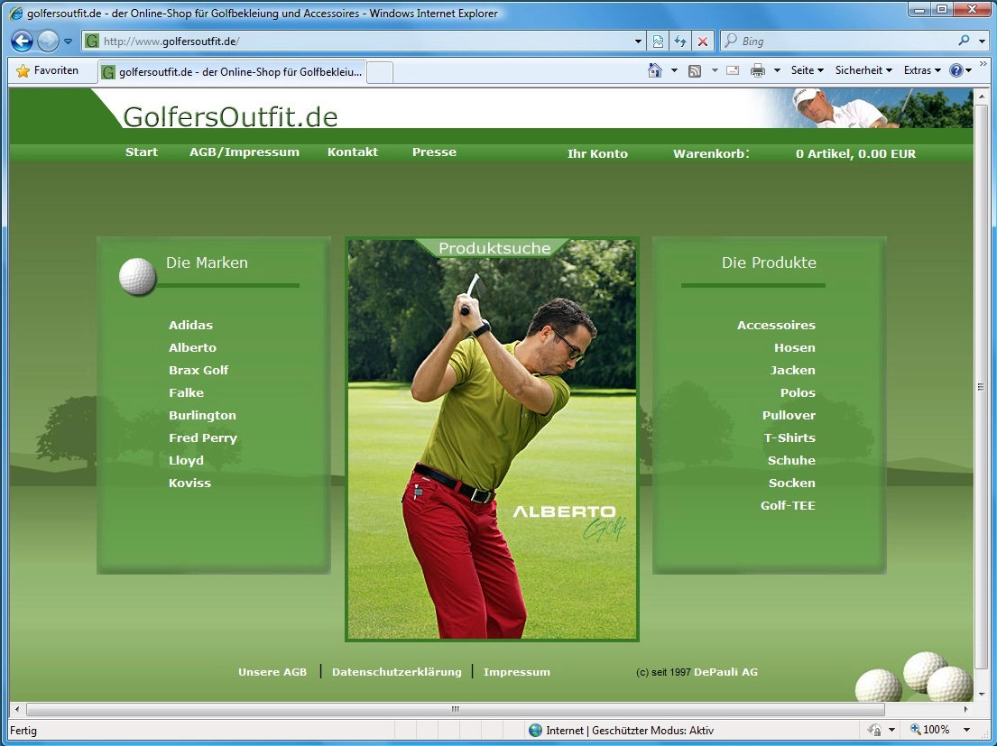The height and width of the screenshot is (746, 997).
Task: Toggle the Compatibility View icon
Action: (658, 41)
